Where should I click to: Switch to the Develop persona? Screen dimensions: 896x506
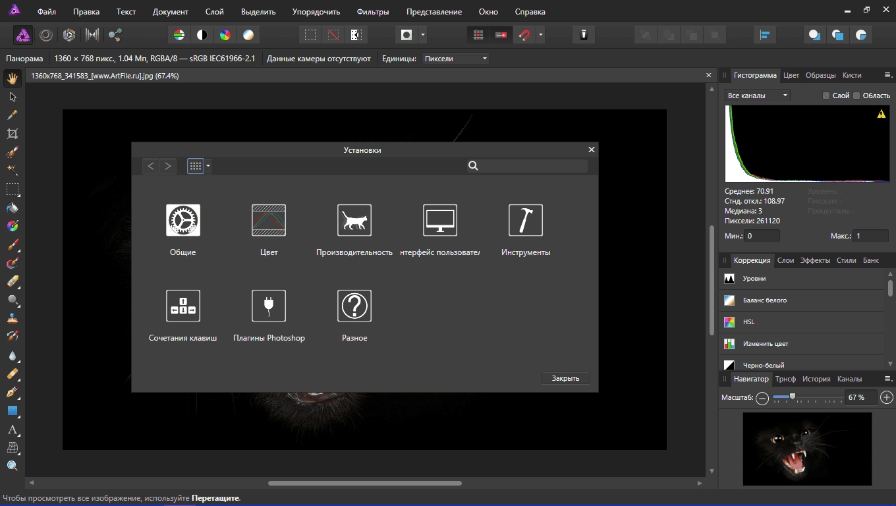coord(69,35)
